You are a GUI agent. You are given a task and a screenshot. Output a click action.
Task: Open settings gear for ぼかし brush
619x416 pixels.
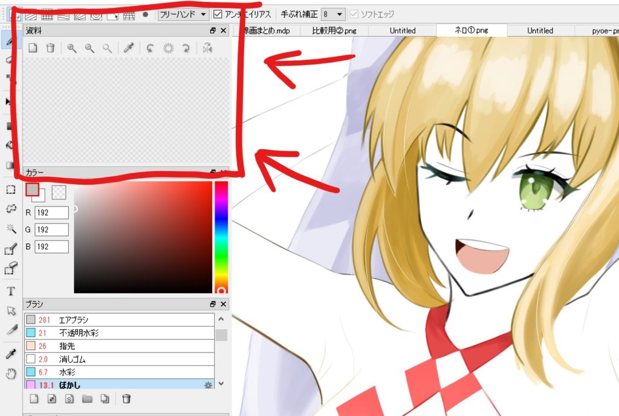coord(209,385)
